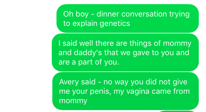This screenshot has width=206, height=112.
Task: Tap the 'Avery said' message bubble
Action: click(x=125, y=91)
